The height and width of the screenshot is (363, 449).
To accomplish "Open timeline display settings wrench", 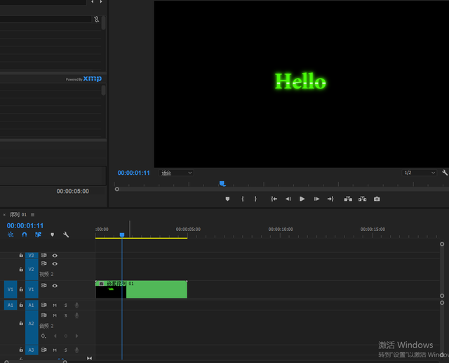I will [x=66, y=235].
